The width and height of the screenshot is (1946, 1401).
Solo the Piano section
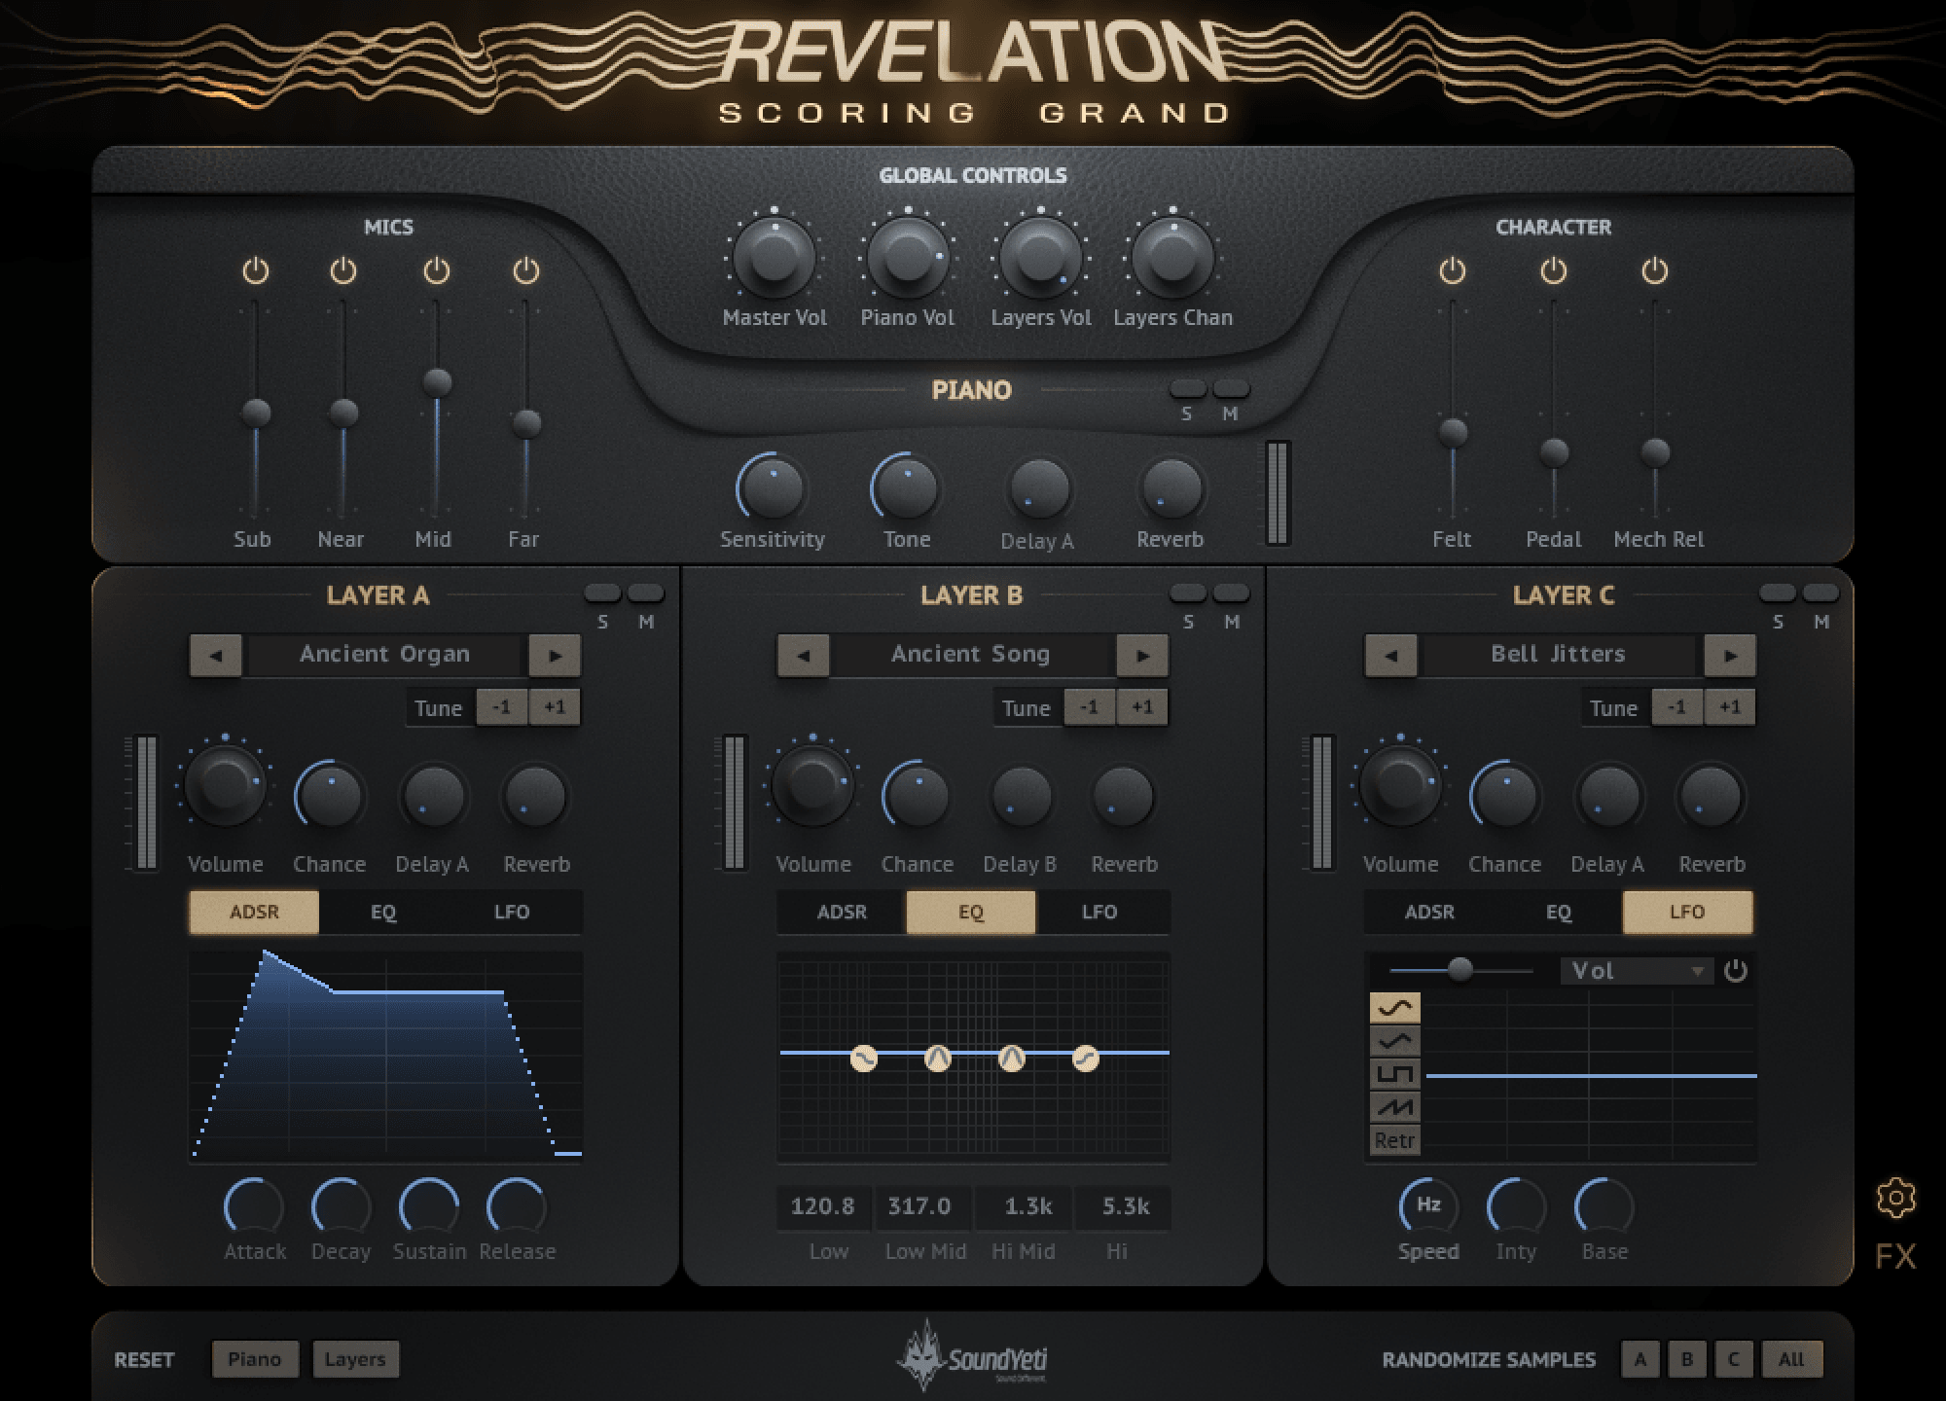(1187, 389)
